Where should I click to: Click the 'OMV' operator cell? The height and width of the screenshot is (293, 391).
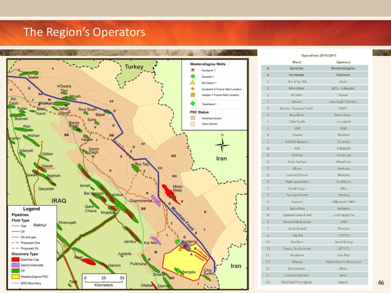(343, 222)
